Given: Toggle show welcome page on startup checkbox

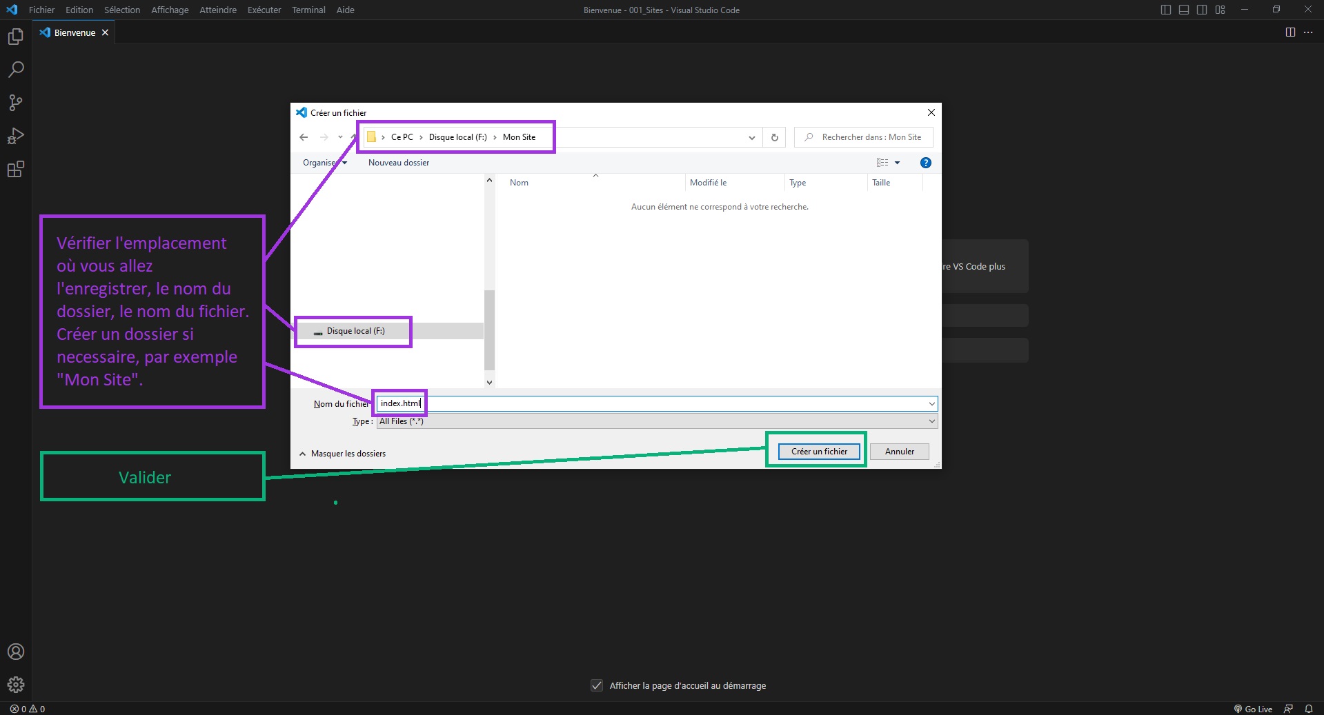Looking at the screenshot, I should click(x=597, y=685).
